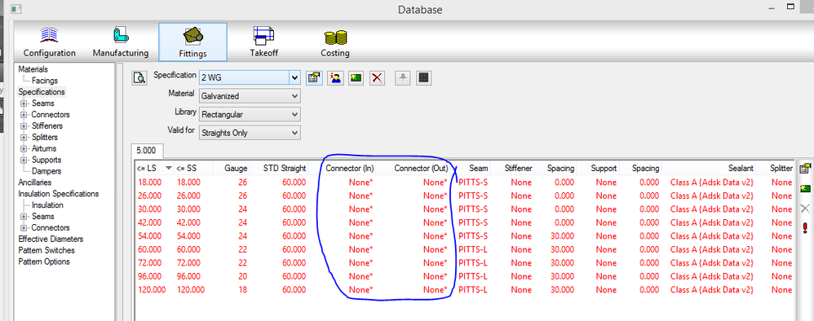The width and height of the screenshot is (814, 321).
Task: Click the find/preview magnifier document icon
Action: (x=139, y=77)
